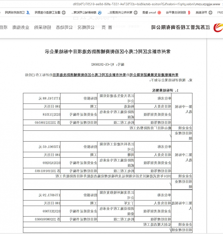Click the globe icon of 常州市公共资源交易 bookmark
This screenshot has height=234, width=223.
pyautogui.click(x=135, y=13)
